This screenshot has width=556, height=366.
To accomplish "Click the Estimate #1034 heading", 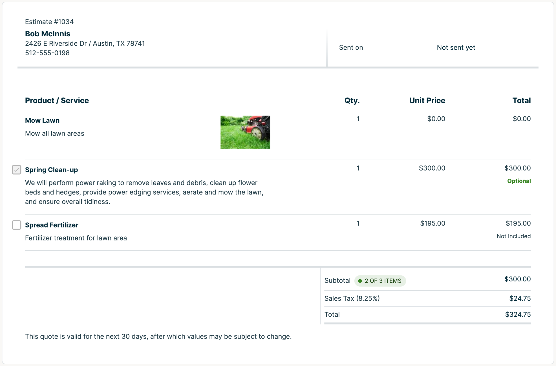I will point(49,22).
